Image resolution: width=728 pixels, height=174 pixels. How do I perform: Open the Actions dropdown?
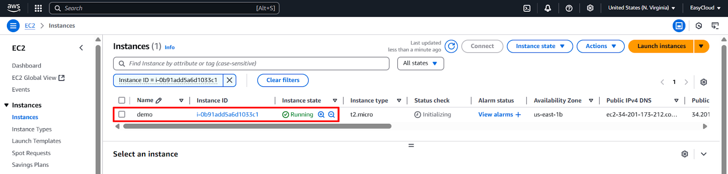(x=601, y=46)
